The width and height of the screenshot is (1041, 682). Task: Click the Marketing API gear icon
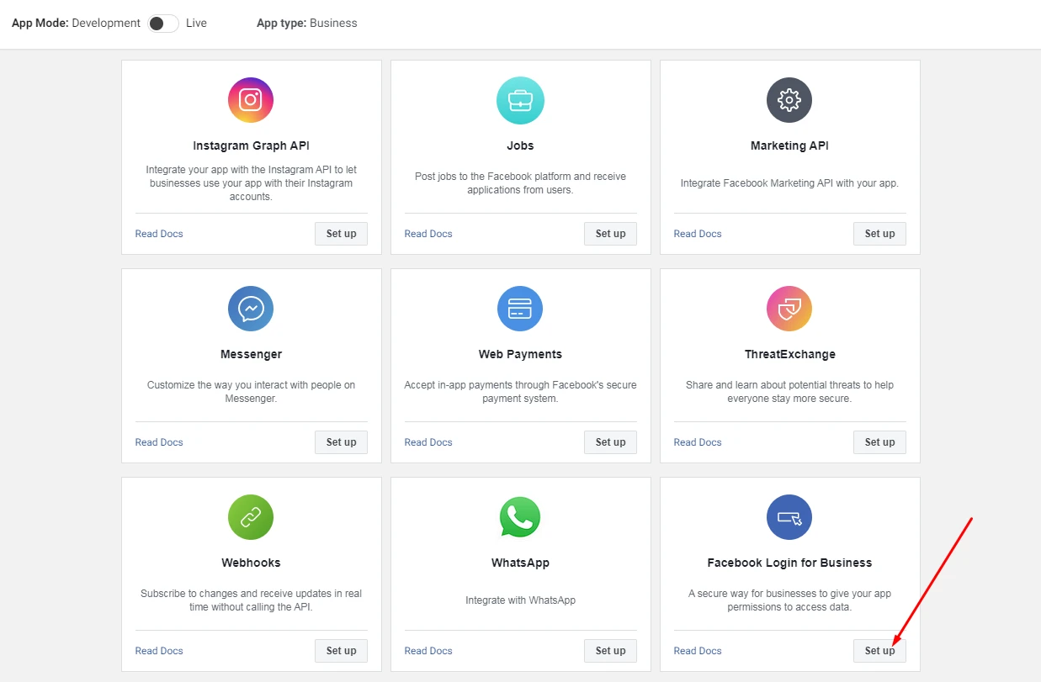coord(789,100)
